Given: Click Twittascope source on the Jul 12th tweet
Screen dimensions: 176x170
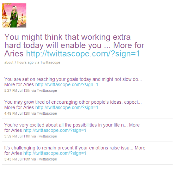Looking at the screenshot, I should click(x=47, y=114).
